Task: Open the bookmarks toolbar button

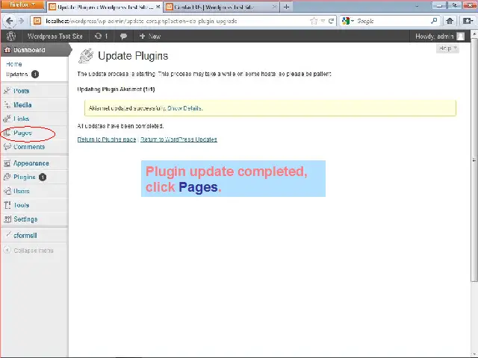Action: 468,21
